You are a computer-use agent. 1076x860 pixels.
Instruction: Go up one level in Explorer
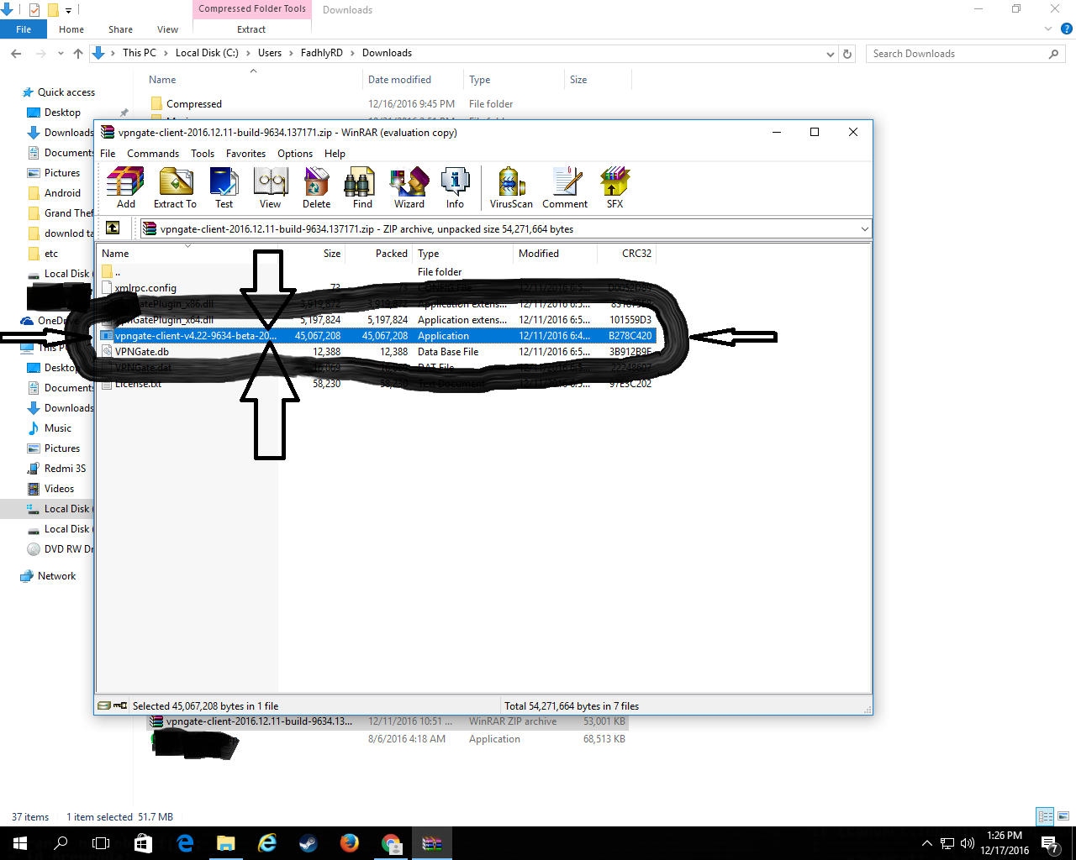click(x=78, y=53)
